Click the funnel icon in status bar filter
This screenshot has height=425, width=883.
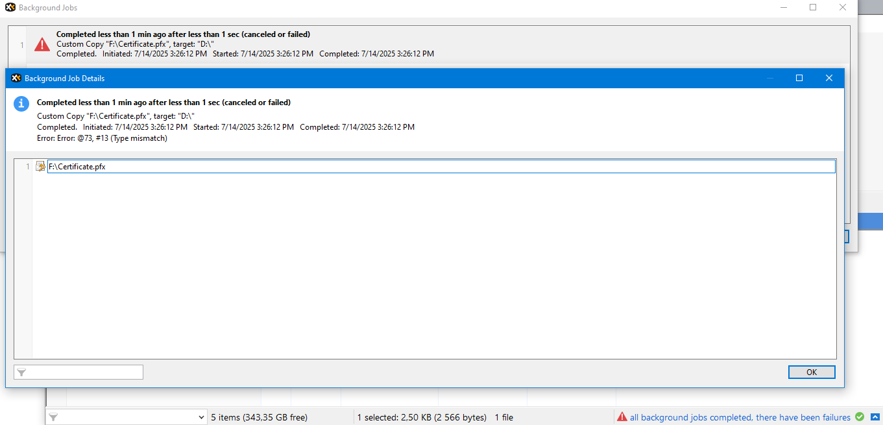[54, 417]
